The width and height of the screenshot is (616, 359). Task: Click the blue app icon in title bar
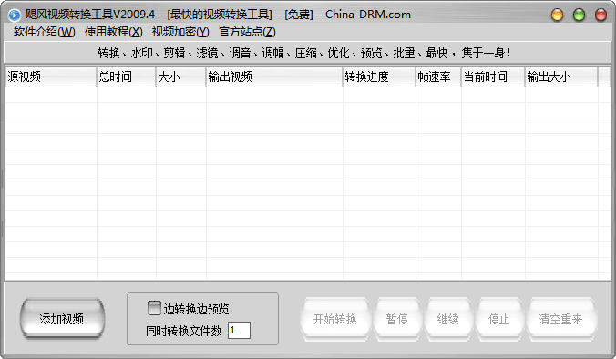15,15
